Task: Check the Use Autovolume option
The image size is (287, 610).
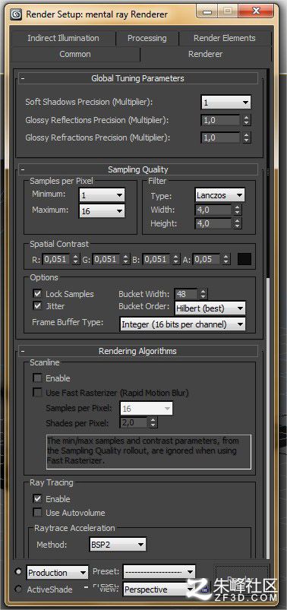Action: coord(38,513)
